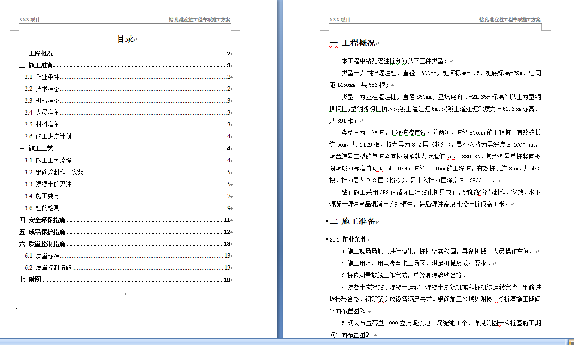Click 五 成品保护措施 contents entry

[47, 232]
